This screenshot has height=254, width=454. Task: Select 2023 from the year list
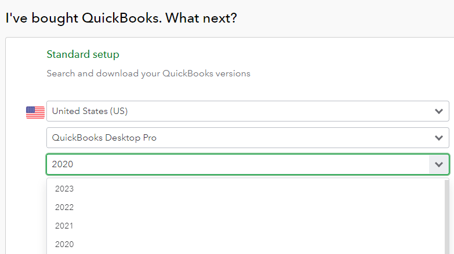[245, 189]
